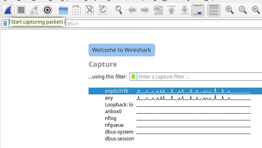Viewport: 262px width, 148px height.
Task: Jump to last packet icon
Action: coord(185,10)
